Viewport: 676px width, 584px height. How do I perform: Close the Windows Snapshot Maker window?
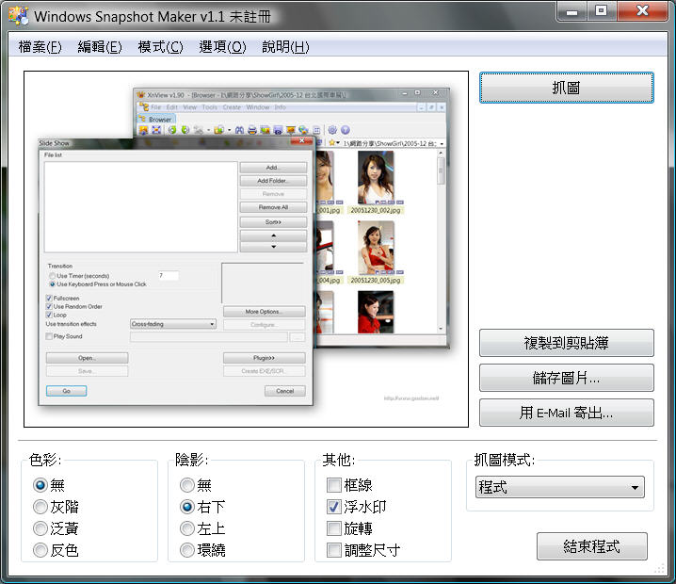(642, 10)
